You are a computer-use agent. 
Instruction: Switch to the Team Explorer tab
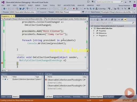[x=109, y=97]
